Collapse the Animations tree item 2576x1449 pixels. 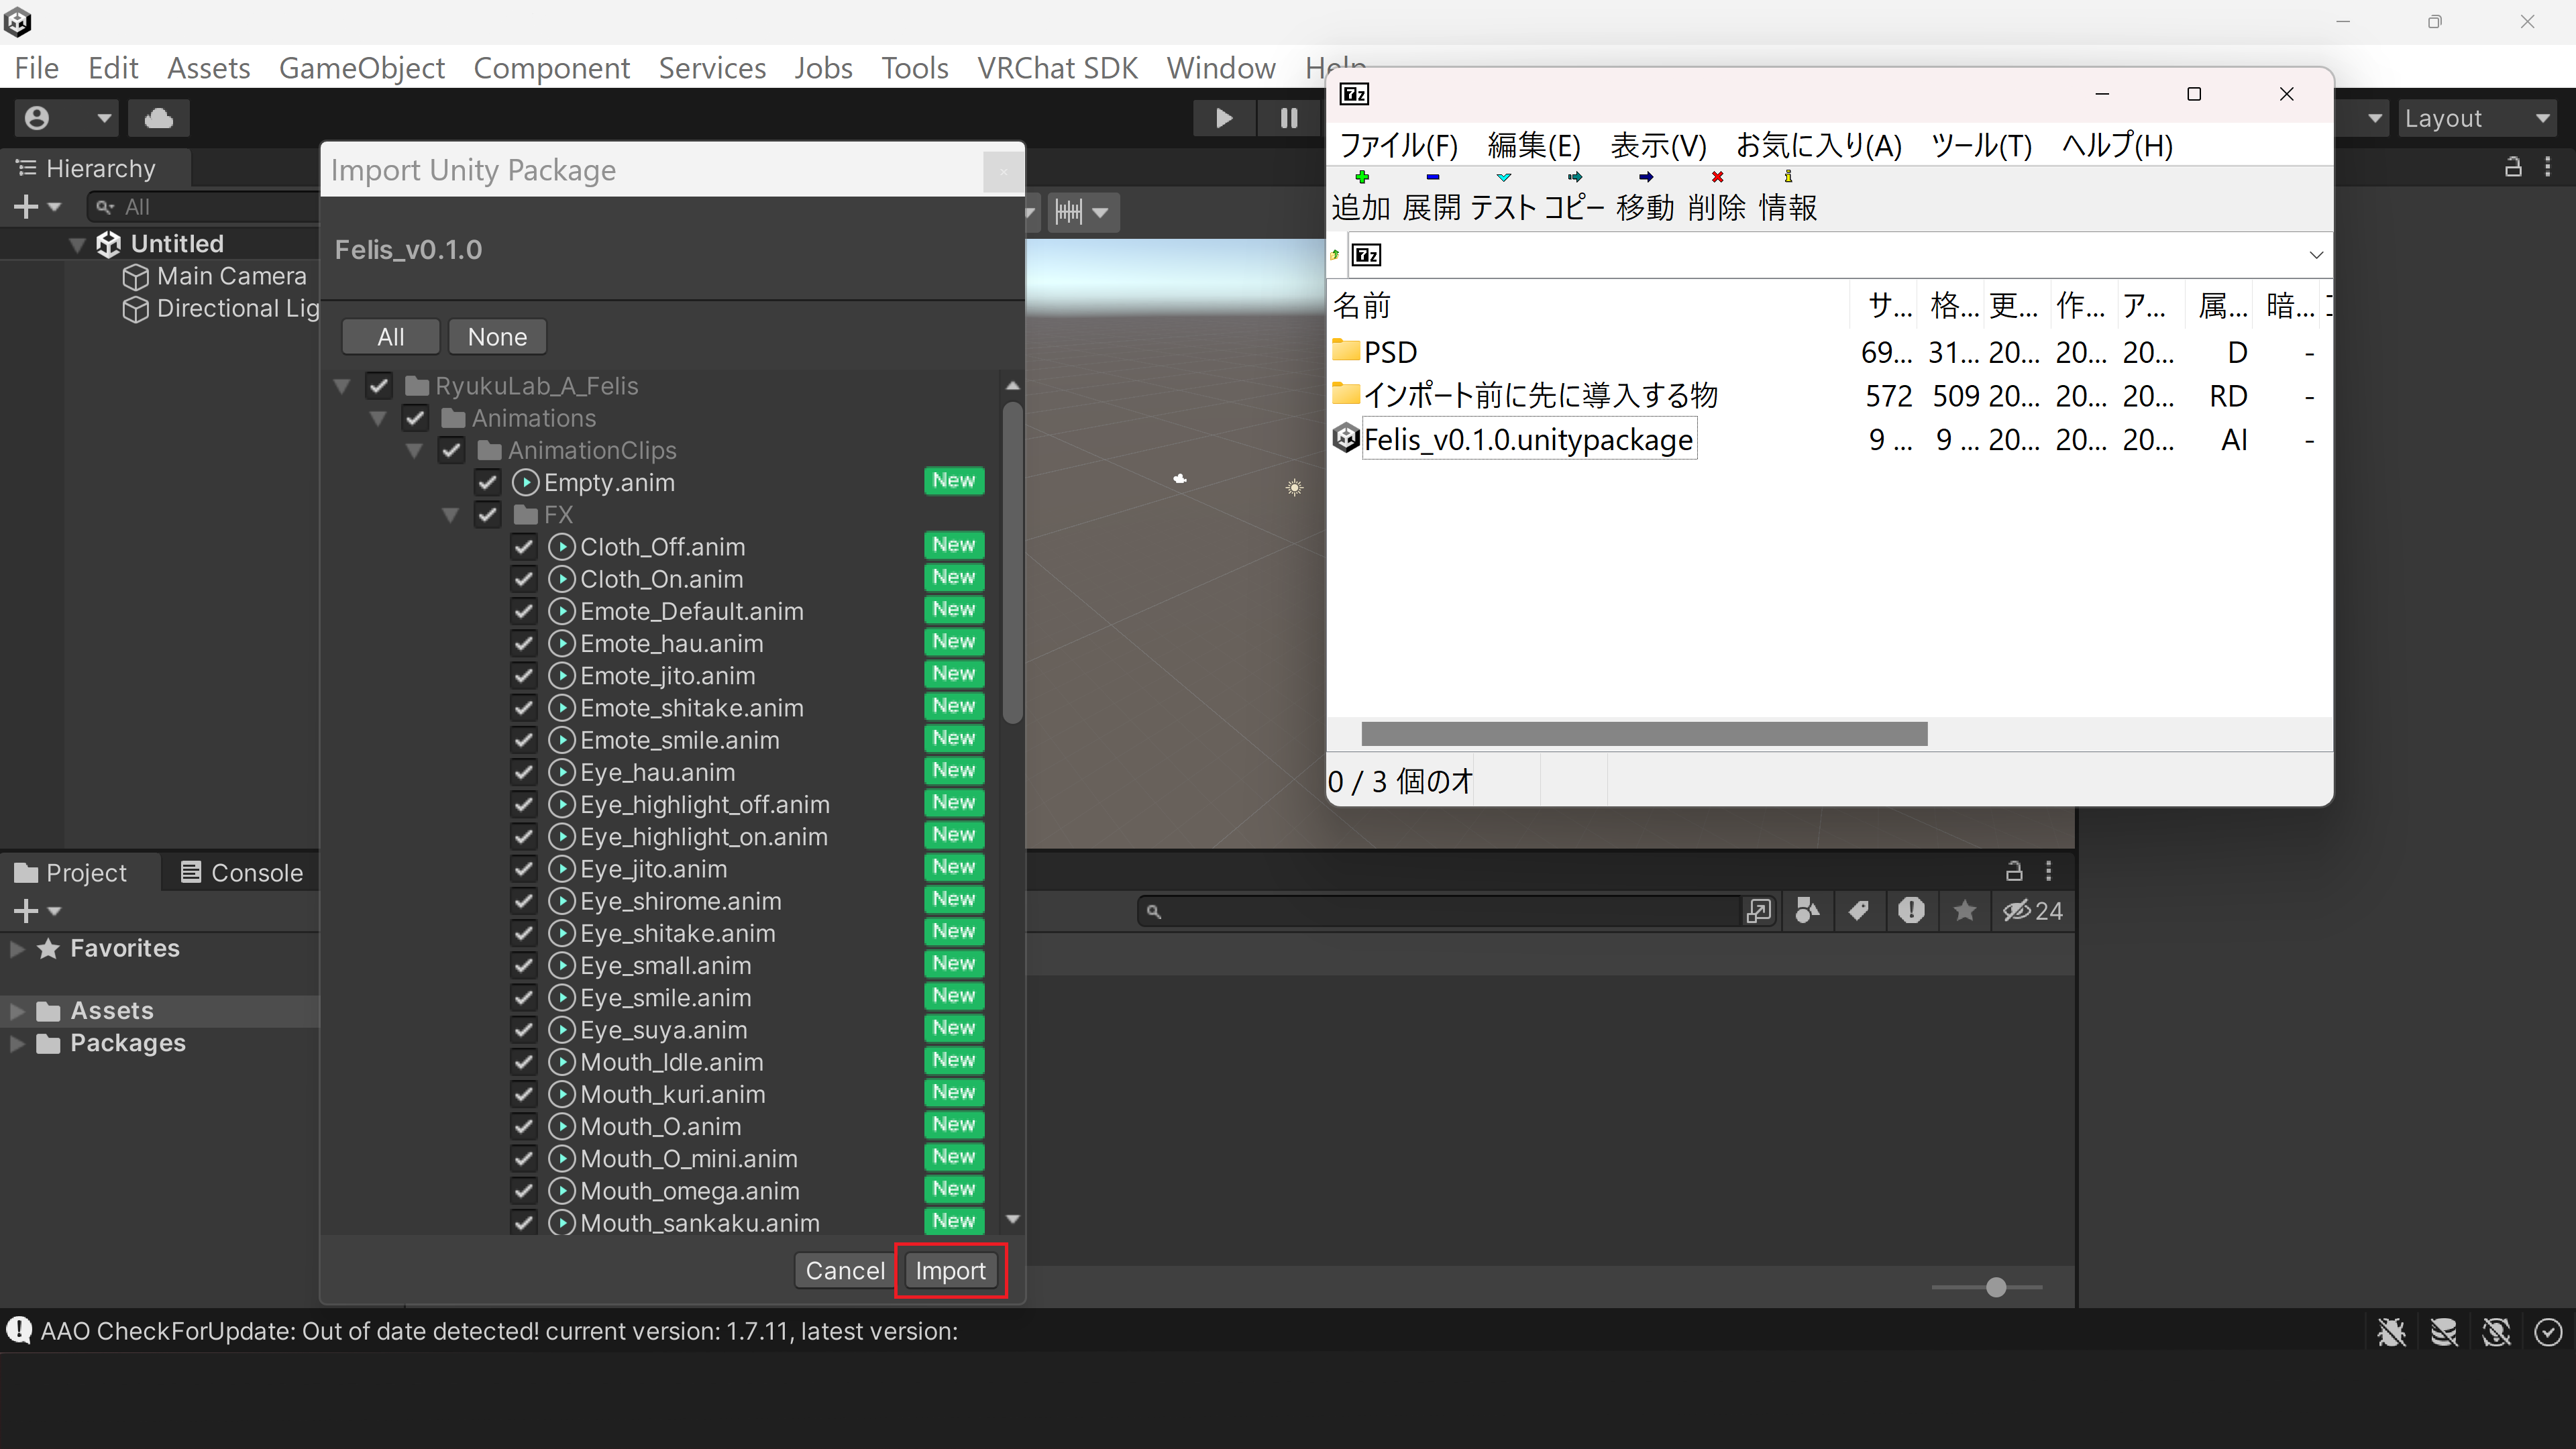tap(378, 418)
